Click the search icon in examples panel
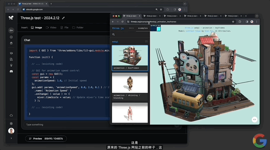 point(114,34)
